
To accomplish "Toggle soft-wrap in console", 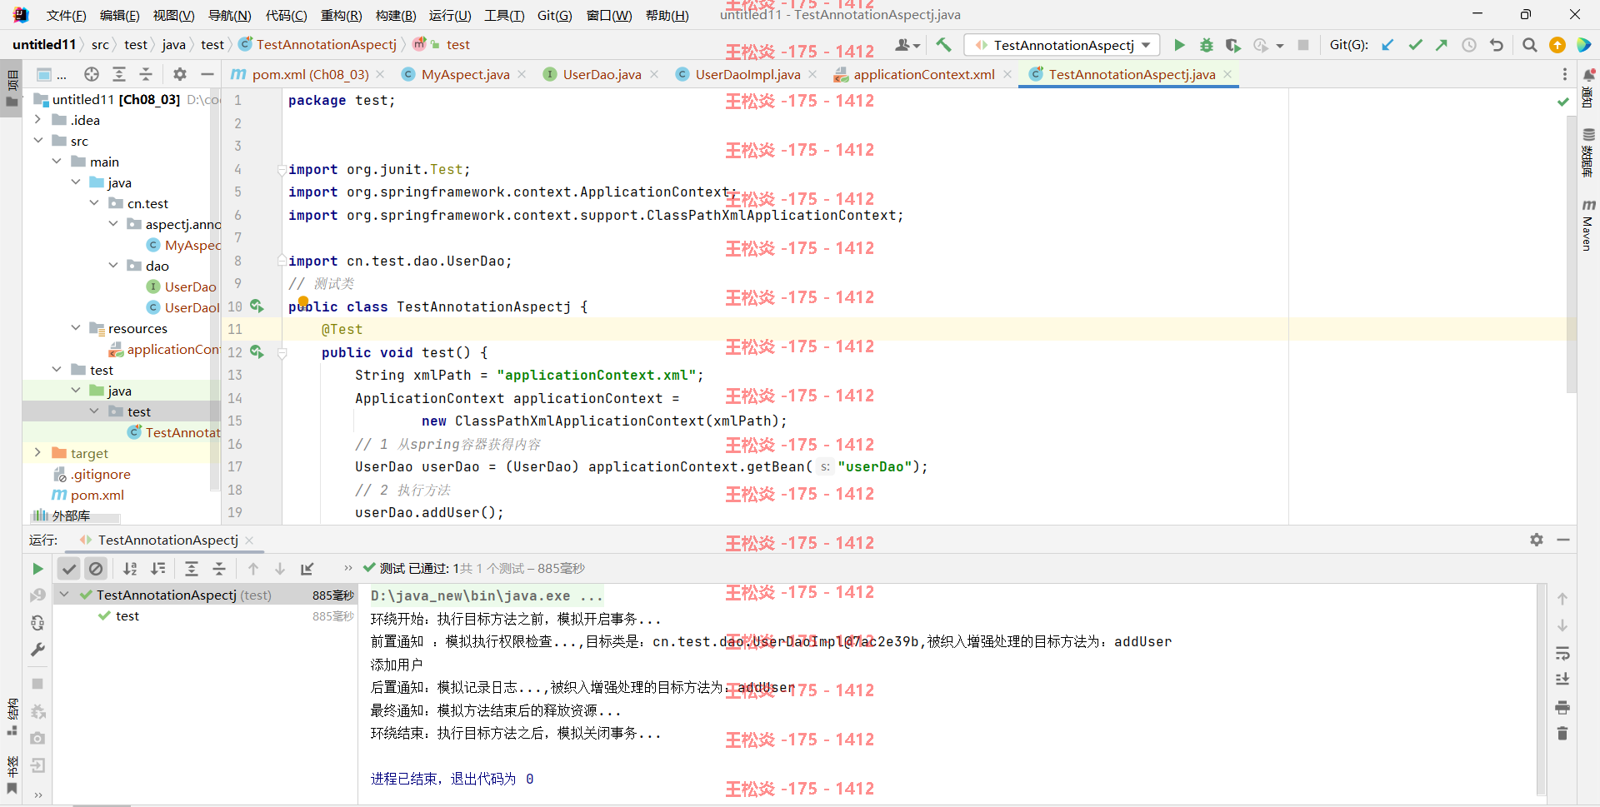I will pyautogui.click(x=1562, y=653).
